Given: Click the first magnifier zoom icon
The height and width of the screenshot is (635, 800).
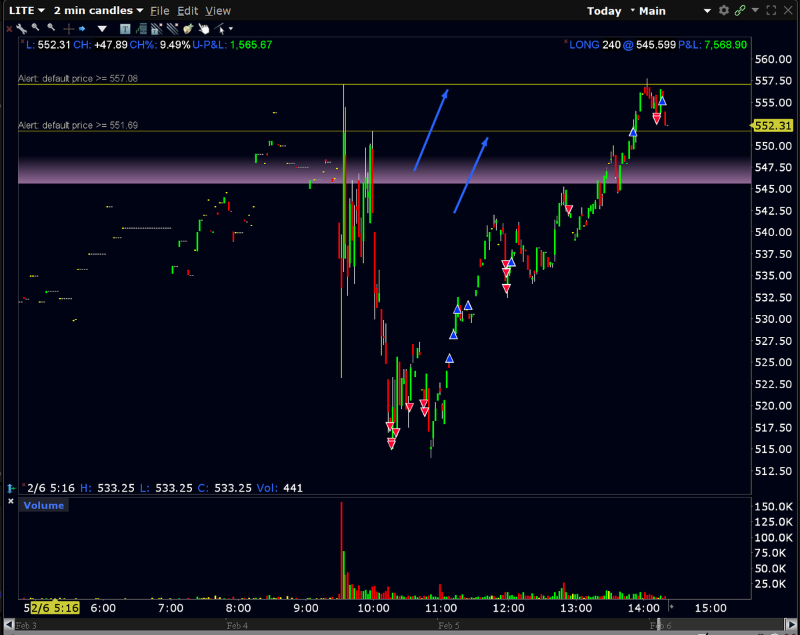Looking at the screenshot, I should pos(36,28).
